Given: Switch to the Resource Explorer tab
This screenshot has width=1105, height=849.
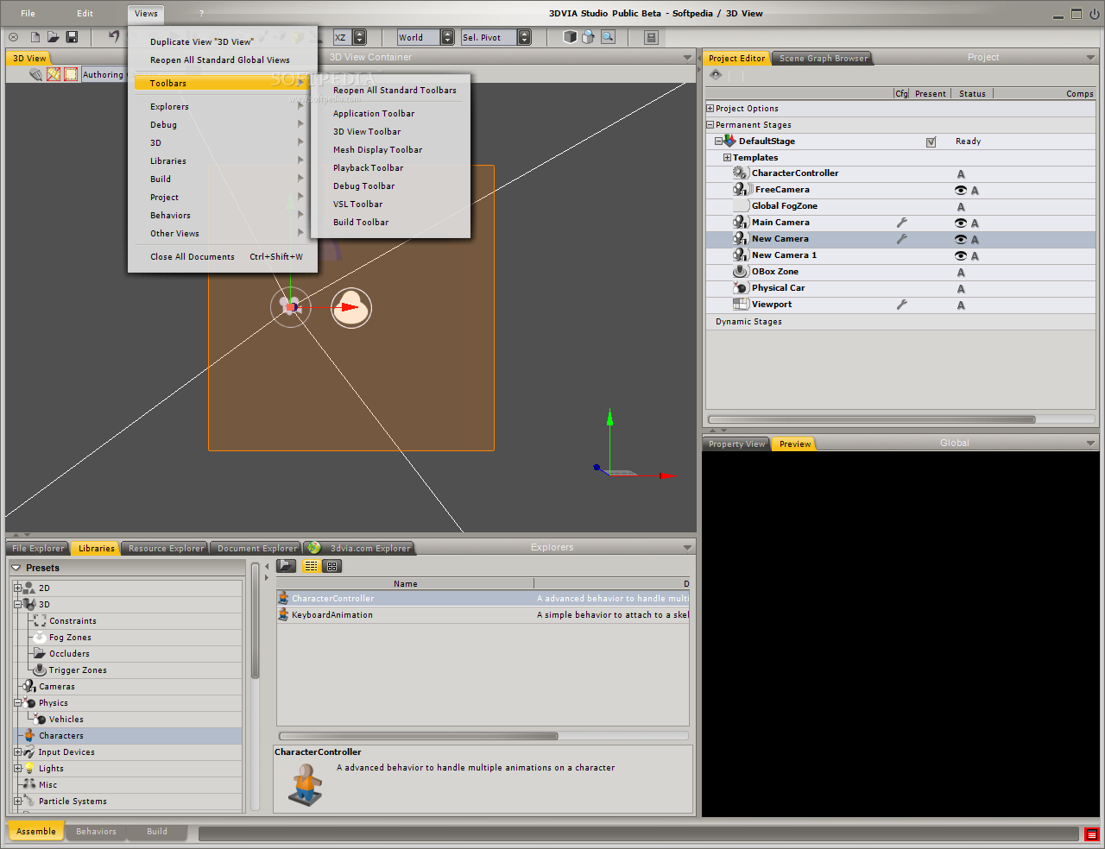Looking at the screenshot, I should (166, 549).
